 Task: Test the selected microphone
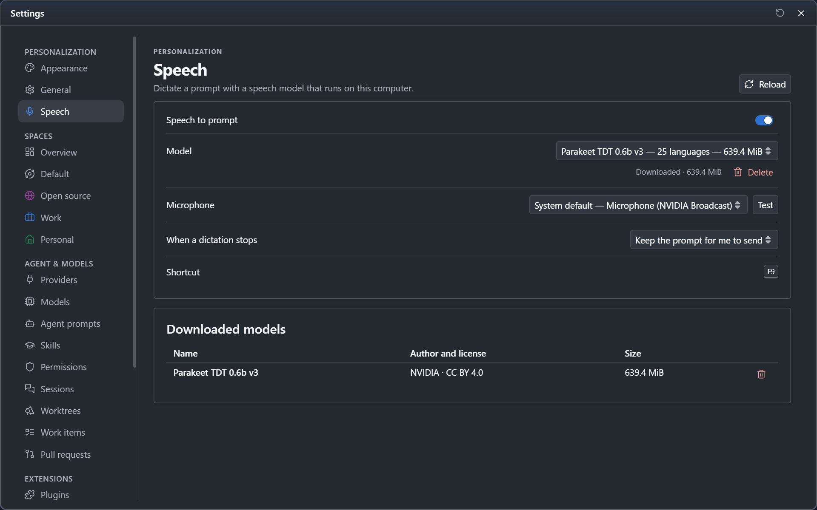click(765, 205)
